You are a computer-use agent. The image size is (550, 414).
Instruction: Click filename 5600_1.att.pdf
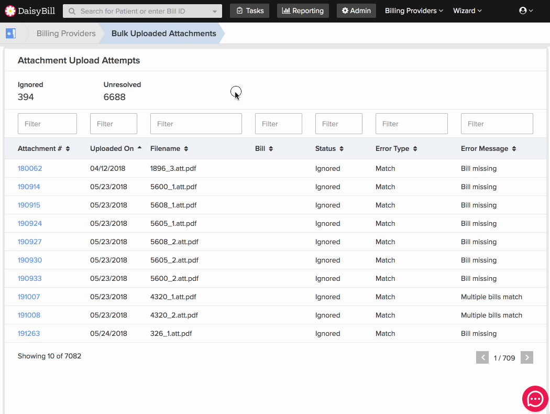coord(173,187)
